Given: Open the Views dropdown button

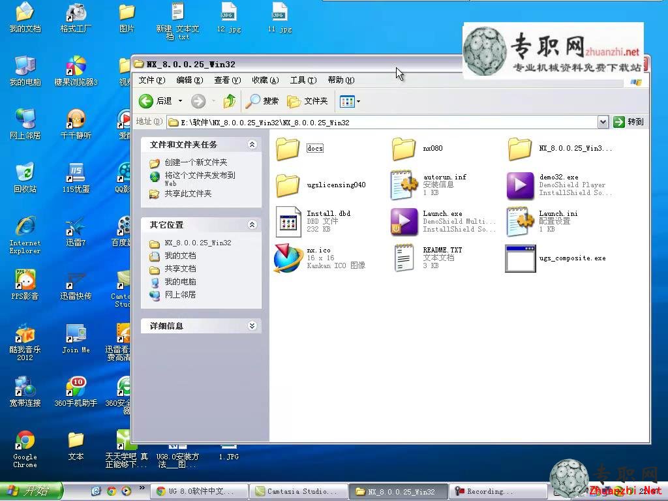Looking at the screenshot, I should (x=350, y=101).
